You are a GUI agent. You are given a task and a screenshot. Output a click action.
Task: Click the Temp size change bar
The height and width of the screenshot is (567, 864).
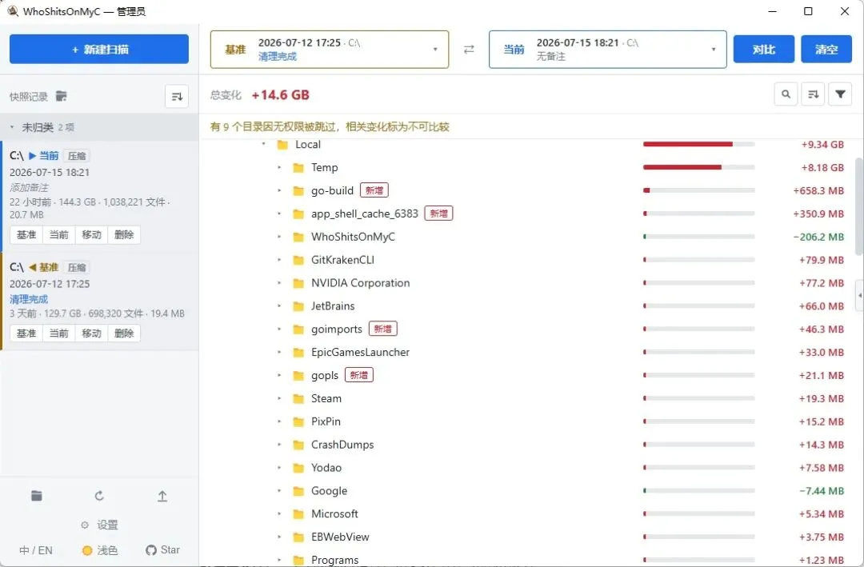tap(698, 167)
